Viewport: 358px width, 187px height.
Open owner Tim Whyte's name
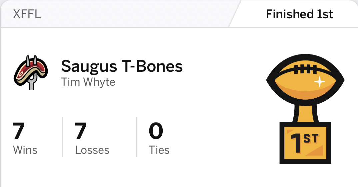coord(88,81)
